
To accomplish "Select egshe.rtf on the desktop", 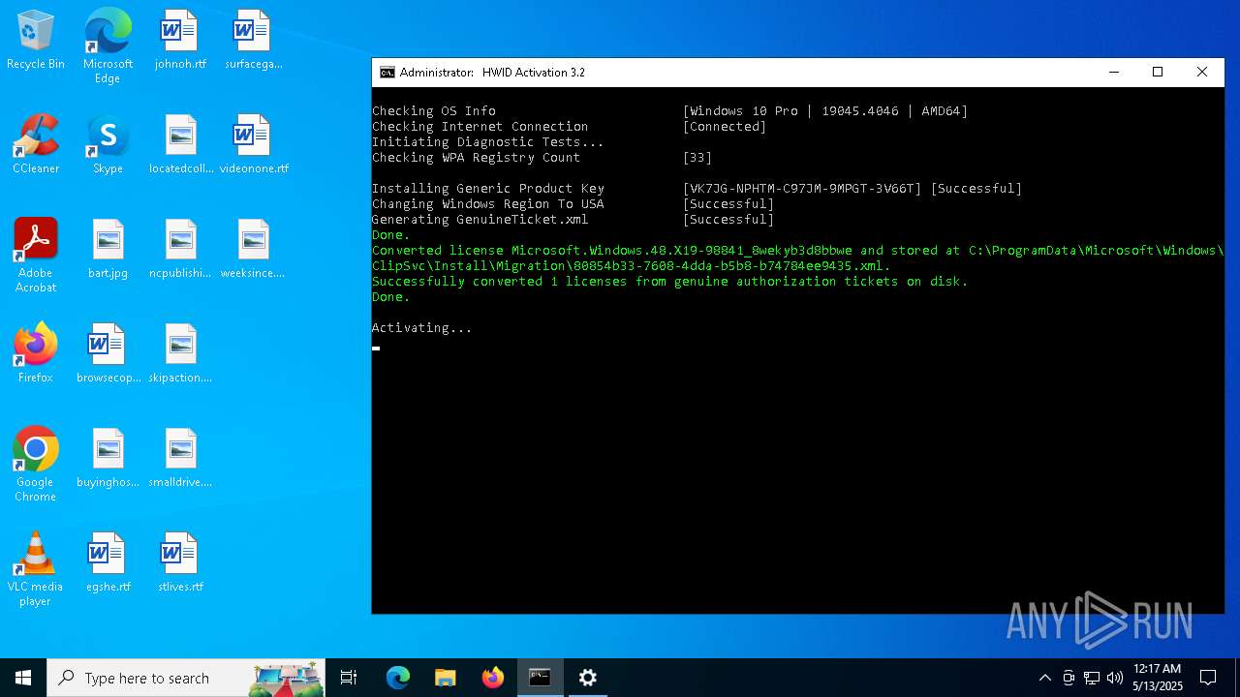I will pos(108,563).
